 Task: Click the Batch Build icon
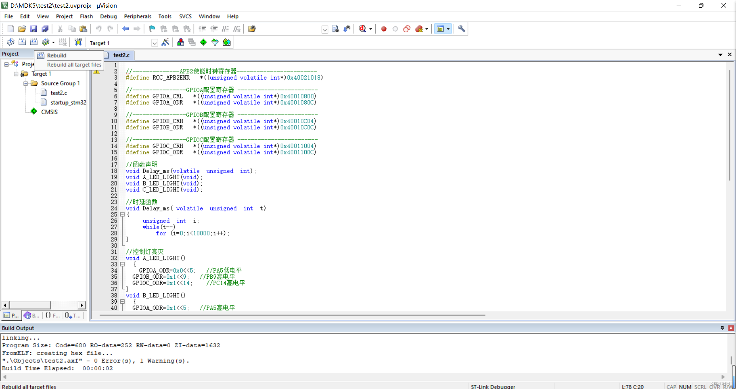tap(46, 42)
